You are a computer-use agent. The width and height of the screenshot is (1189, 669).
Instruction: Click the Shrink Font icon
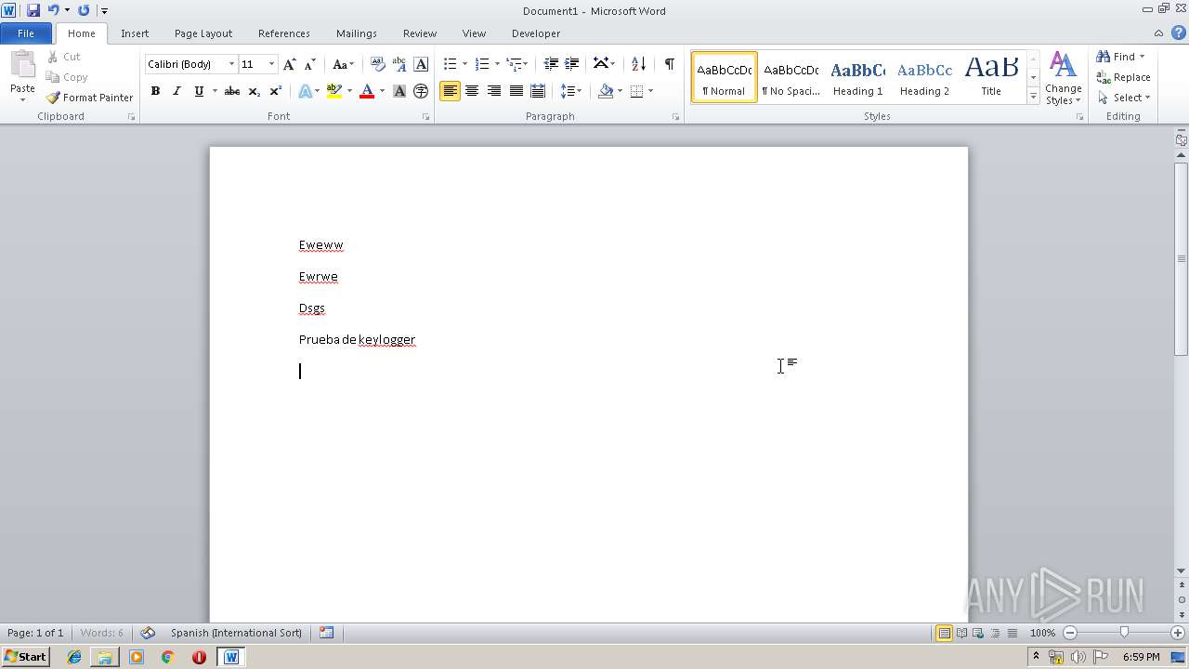click(310, 64)
